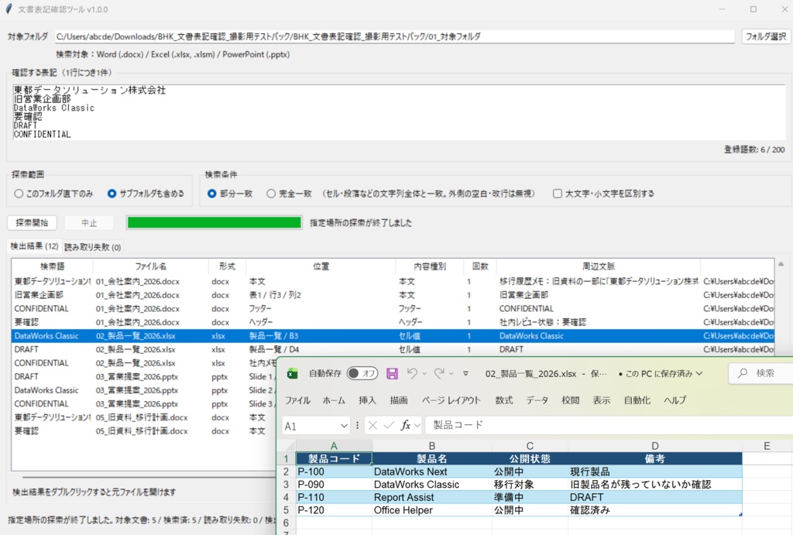Select the 部分一致 radio button
Viewport: 793px width, 535px height.
click(x=212, y=194)
